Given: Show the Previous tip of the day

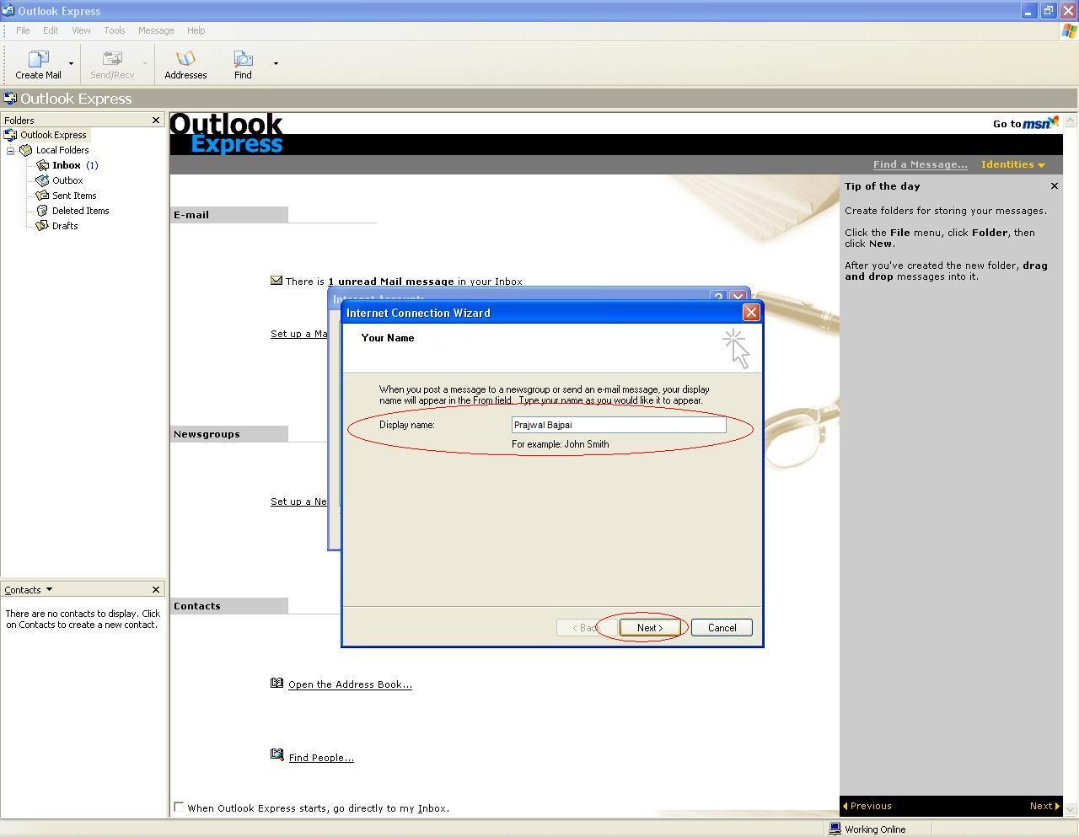Looking at the screenshot, I should click(867, 806).
